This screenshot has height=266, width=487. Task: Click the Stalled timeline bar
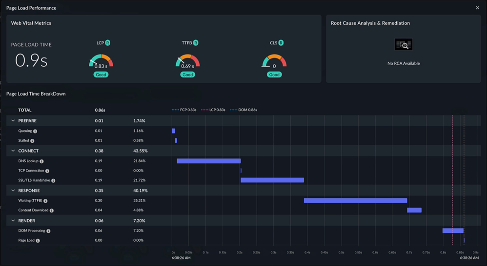[176, 140]
